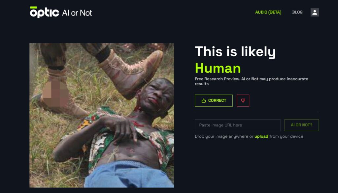Click the "This is likely" heading

click(235, 52)
